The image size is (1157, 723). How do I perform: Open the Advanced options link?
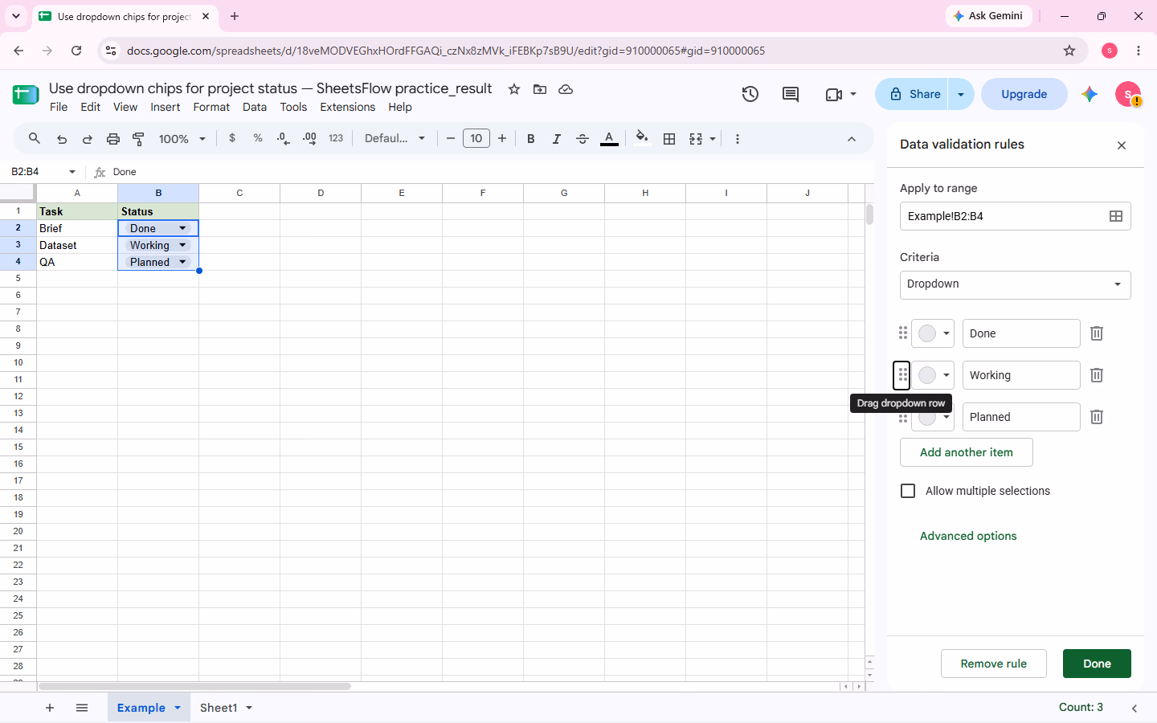click(968, 536)
